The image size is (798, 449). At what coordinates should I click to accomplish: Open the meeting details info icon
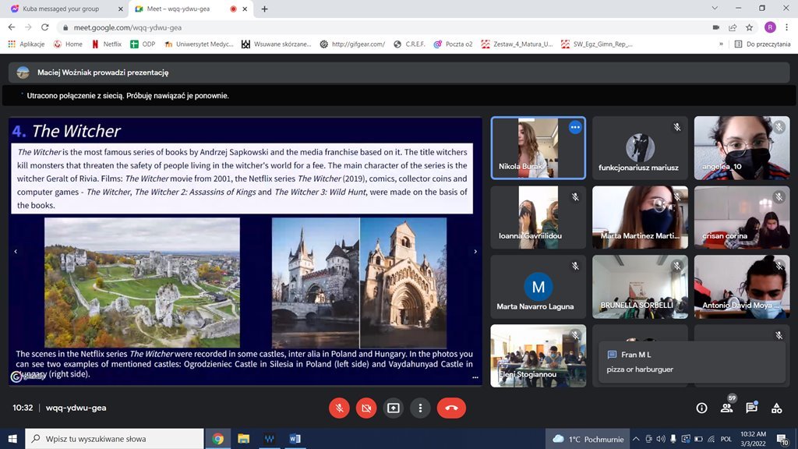pos(702,408)
